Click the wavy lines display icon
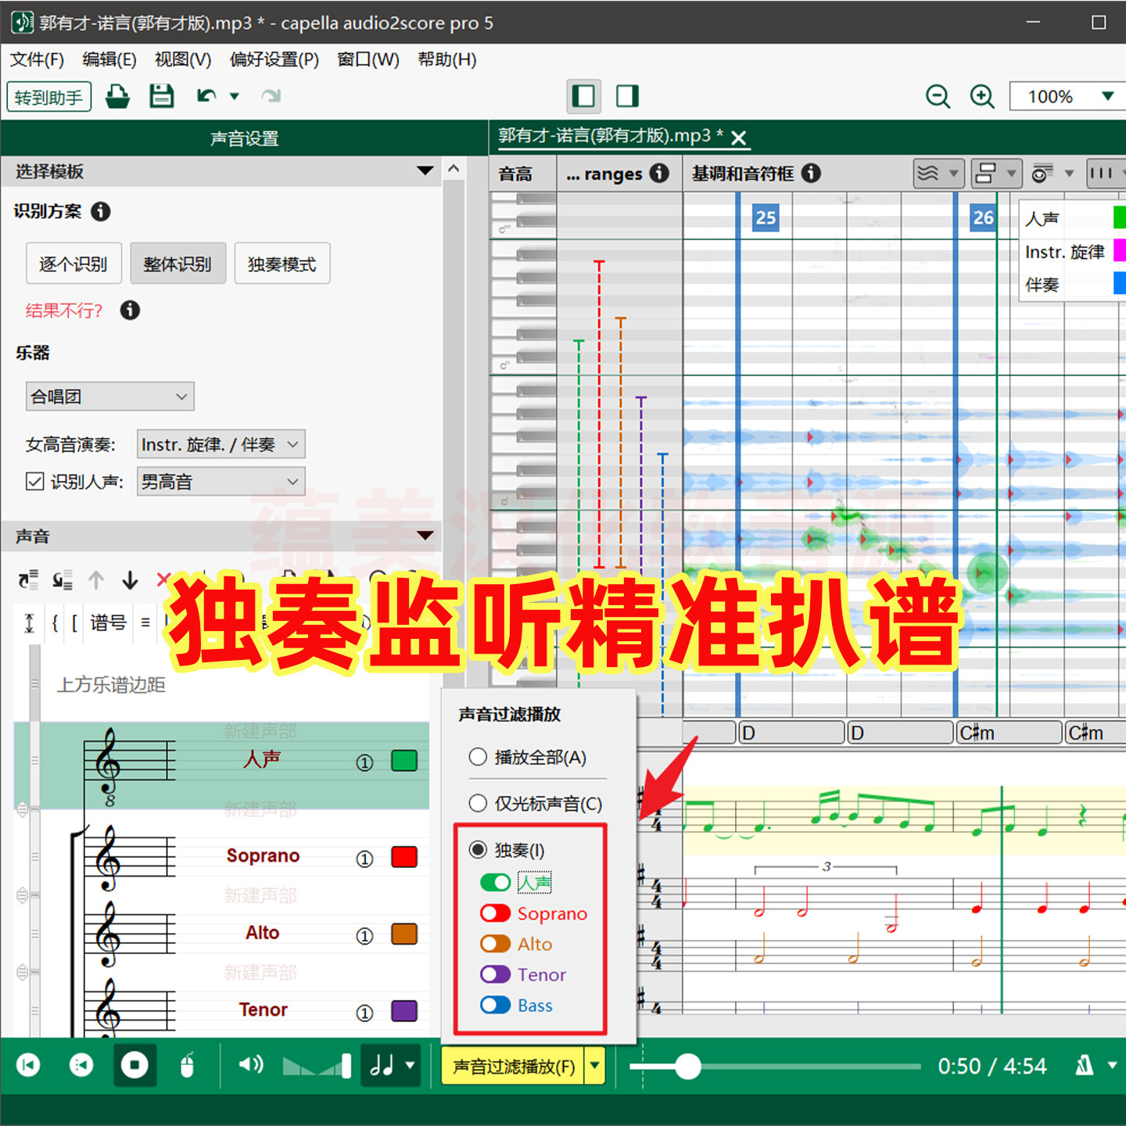Image resolution: width=1126 pixels, height=1126 pixels. pyautogui.click(x=928, y=173)
